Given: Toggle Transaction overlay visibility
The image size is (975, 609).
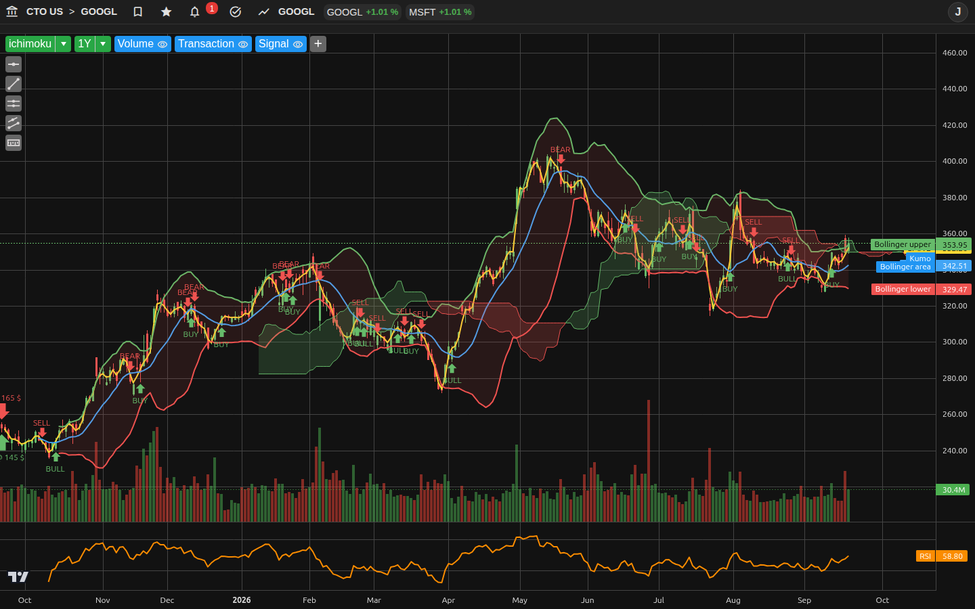Looking at the screenshot, I should coord(243,44).
